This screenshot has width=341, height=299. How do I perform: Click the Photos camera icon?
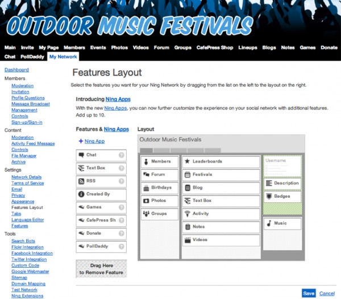pyautogui.click(x=146, y=201)
